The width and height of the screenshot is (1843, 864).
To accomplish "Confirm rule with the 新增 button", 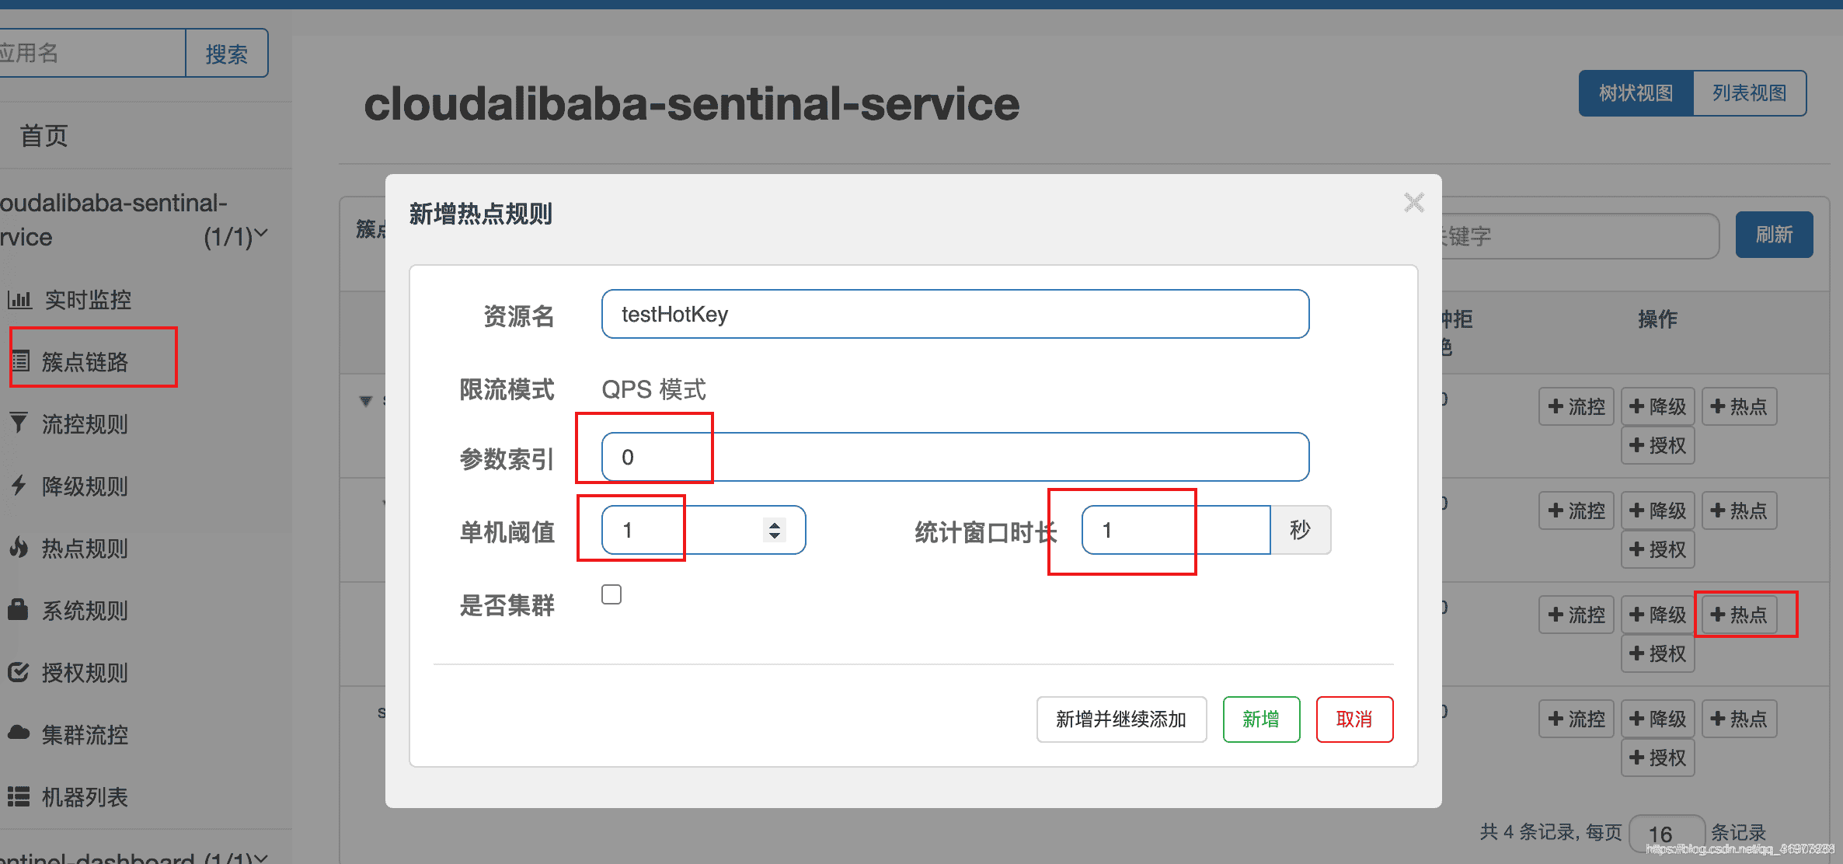I will coord(1261,719).
